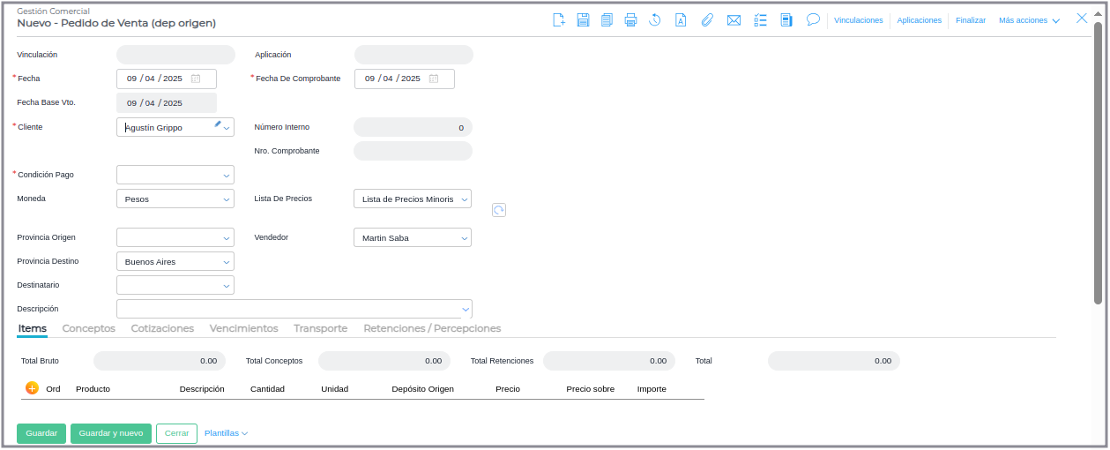
Task: Add item with the orange plus icon
Action: (32, 388)
